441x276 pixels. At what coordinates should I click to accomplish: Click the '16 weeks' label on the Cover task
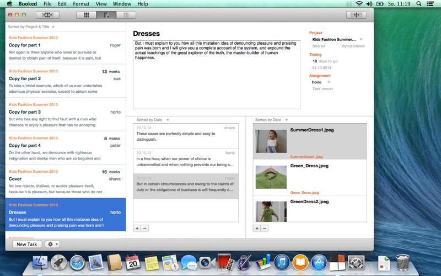click(111, 172)
